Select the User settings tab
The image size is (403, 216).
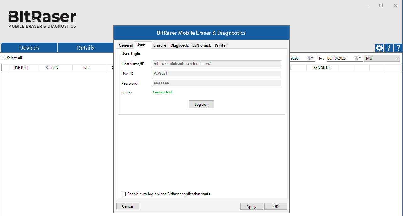(x=140, y=45)
